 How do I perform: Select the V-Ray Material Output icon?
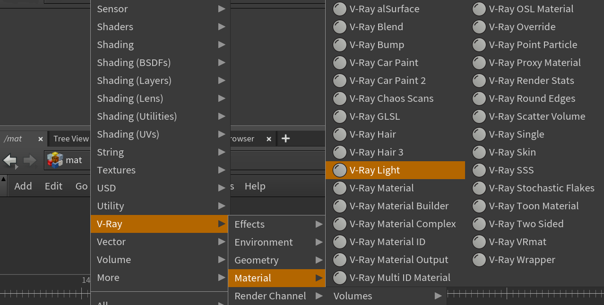[x=340, y=260]
